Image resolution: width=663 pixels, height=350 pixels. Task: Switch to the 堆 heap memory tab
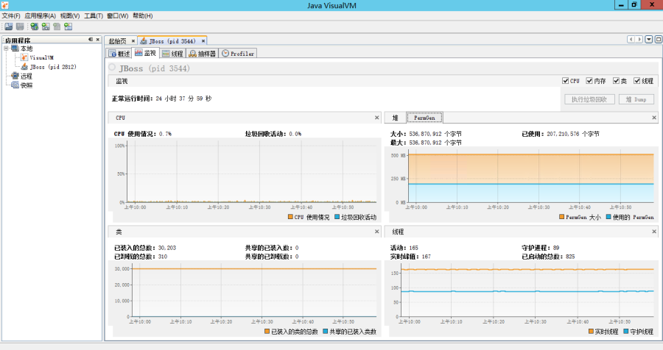click(x=396, y=118)
